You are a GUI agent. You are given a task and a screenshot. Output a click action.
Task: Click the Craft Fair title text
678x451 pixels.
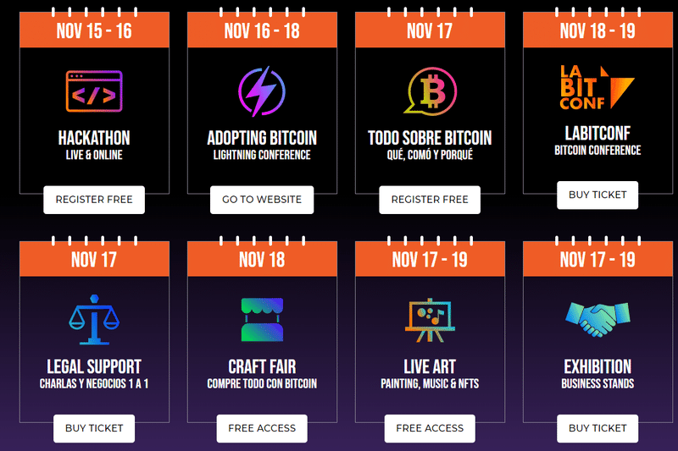tap(262, 367)
